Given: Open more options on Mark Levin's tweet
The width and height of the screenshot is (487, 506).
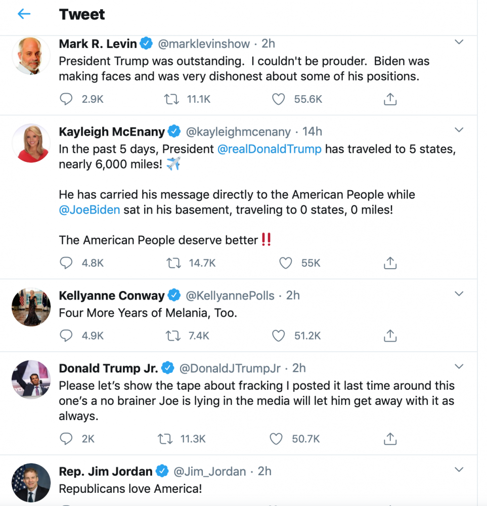Looking at the screenshot, I should [459, 43].
